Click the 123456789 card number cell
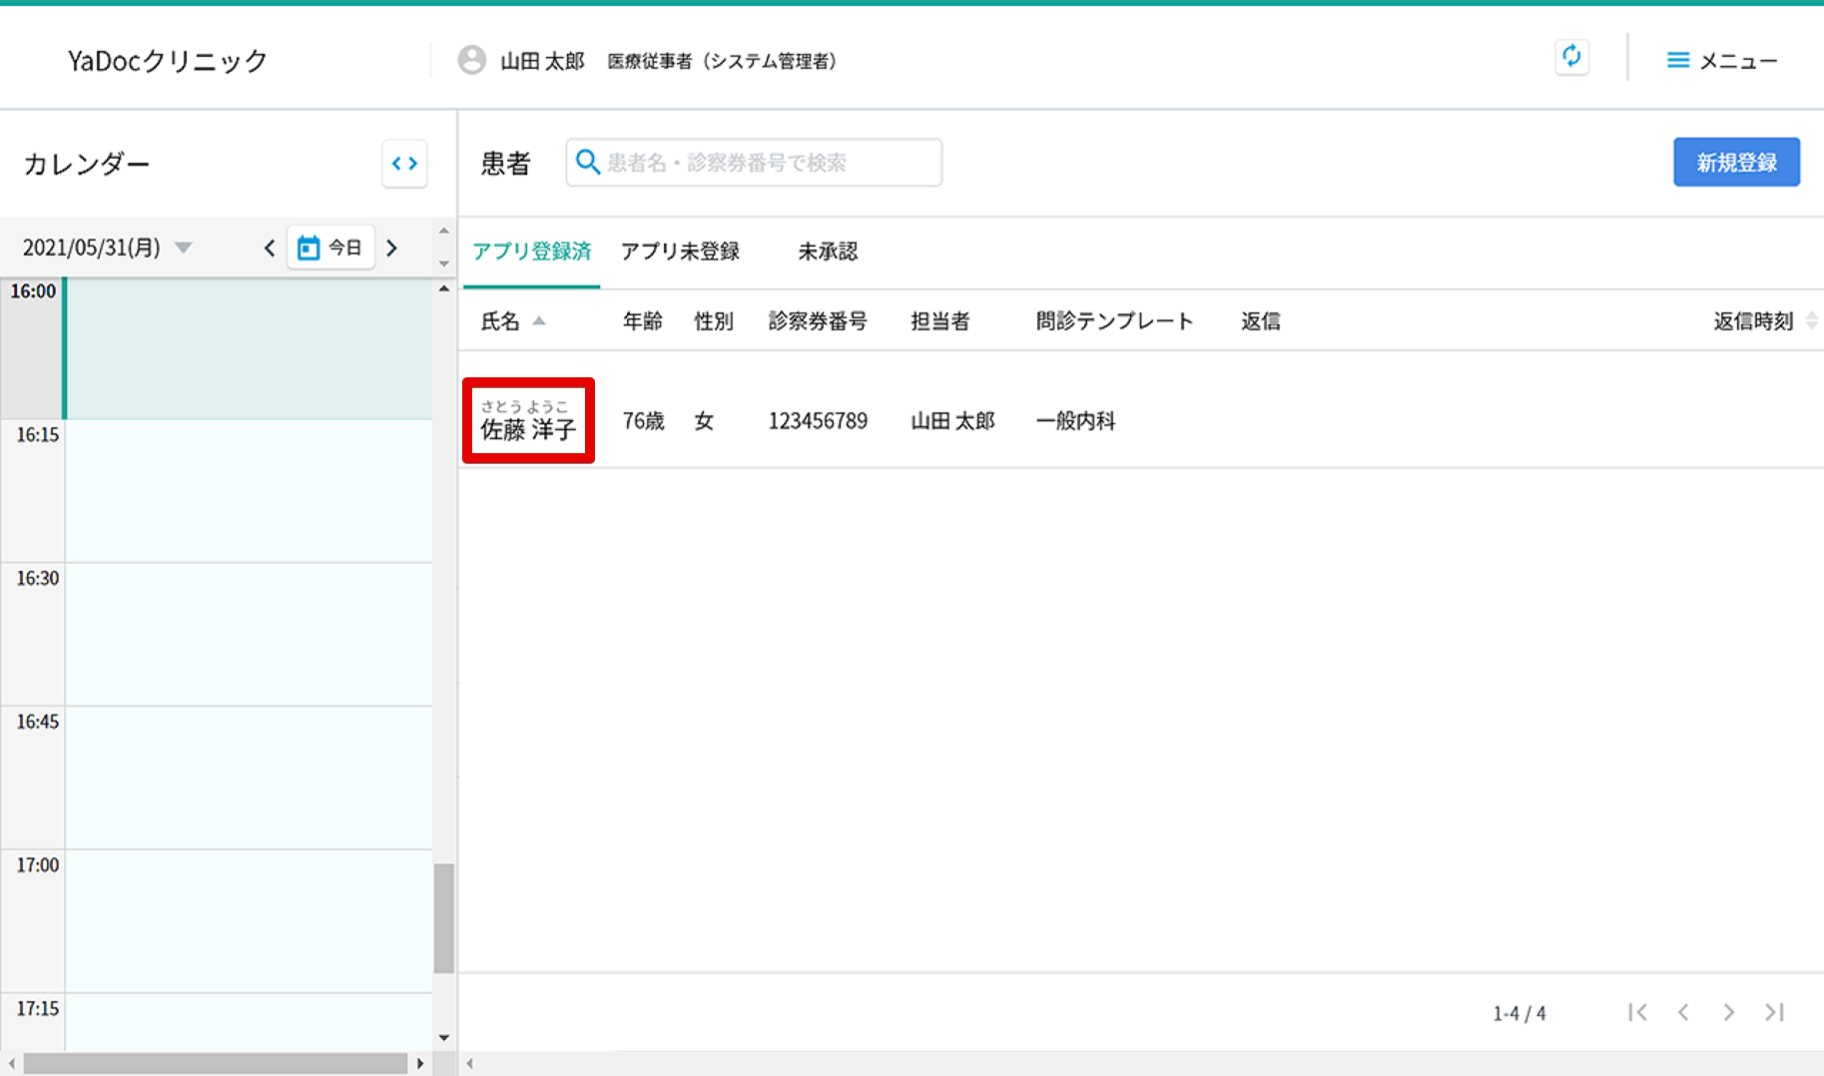This screenshot has height=1076, width=1824. pos(818,421)
